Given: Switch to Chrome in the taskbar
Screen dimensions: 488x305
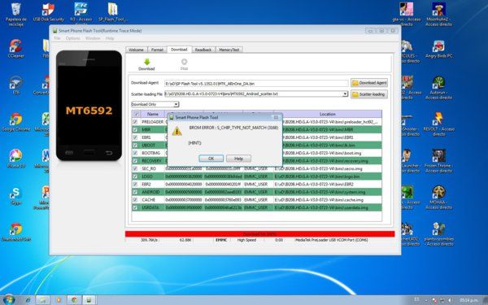Looking at the screenshot, I should (74, 300).
